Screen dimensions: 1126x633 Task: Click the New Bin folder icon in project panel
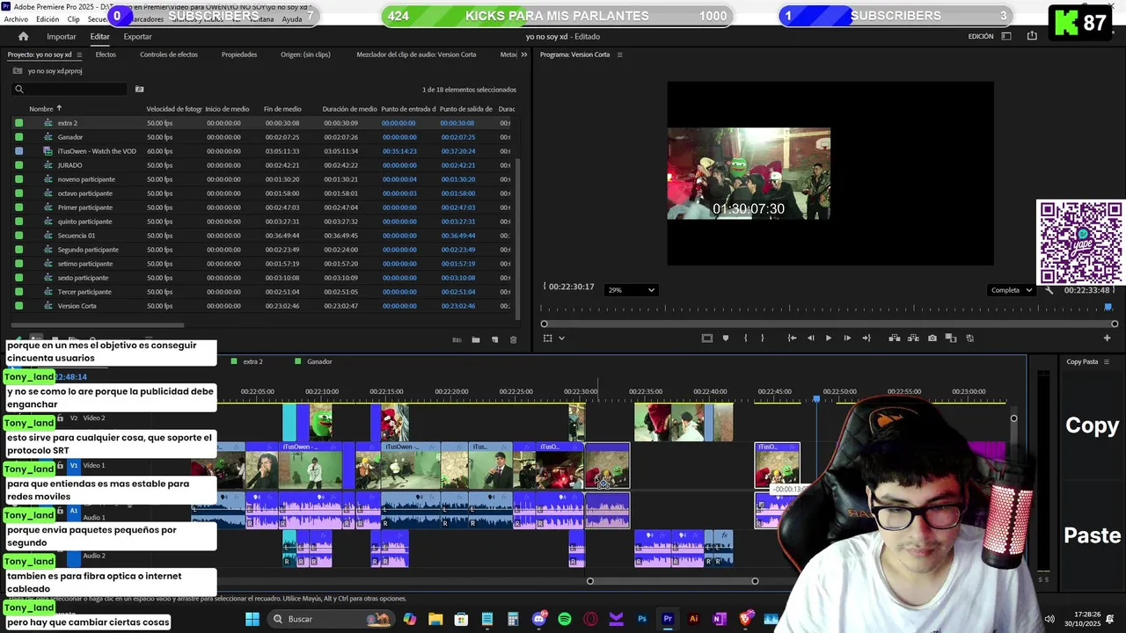(x=476, y=339)
